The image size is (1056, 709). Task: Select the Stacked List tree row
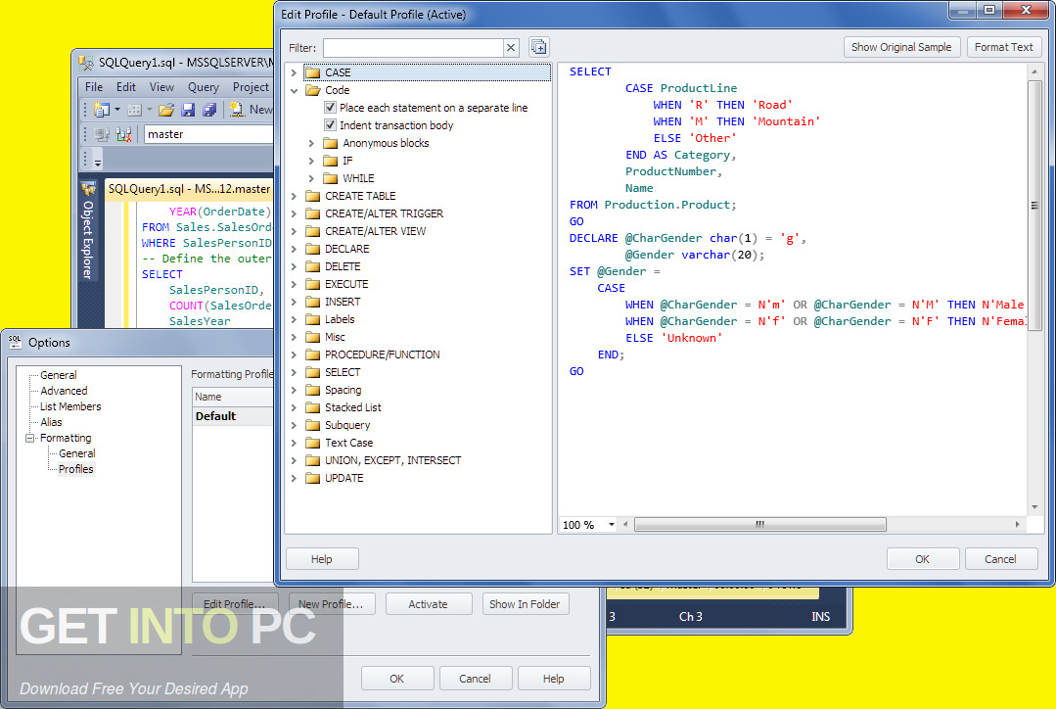(x=353, y=407)
